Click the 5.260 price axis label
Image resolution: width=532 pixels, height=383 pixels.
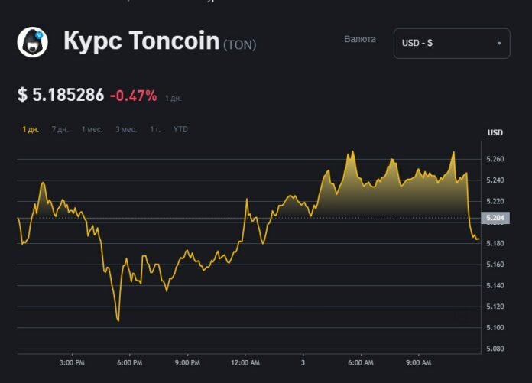(x=495, y=159)
